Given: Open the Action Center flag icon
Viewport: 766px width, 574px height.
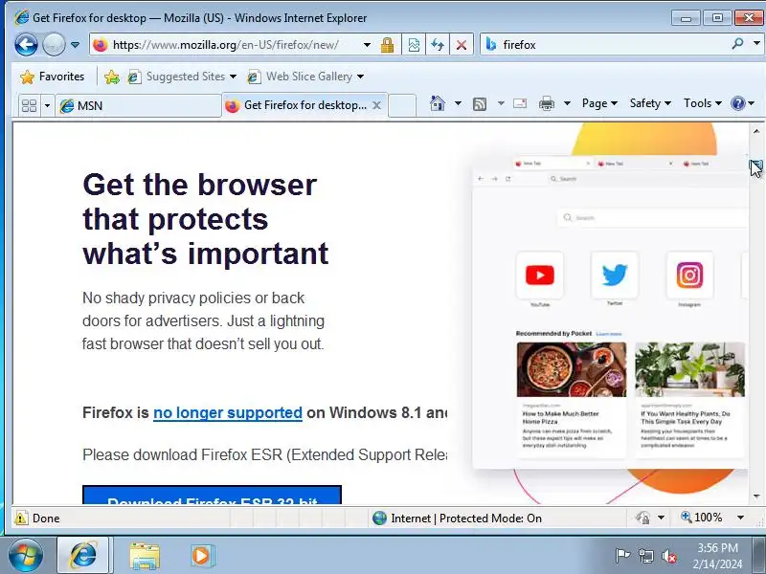Looking at the screenshot, I should click(x=621, y=556).
